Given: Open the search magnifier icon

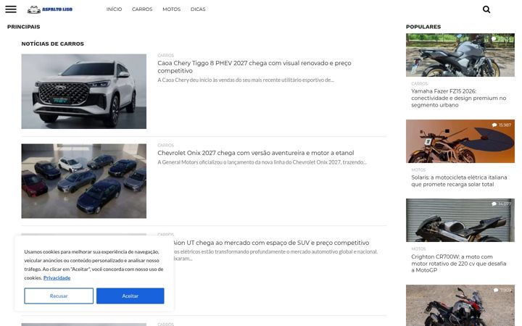Looking at the screenshot, I should tap(486, 9).
